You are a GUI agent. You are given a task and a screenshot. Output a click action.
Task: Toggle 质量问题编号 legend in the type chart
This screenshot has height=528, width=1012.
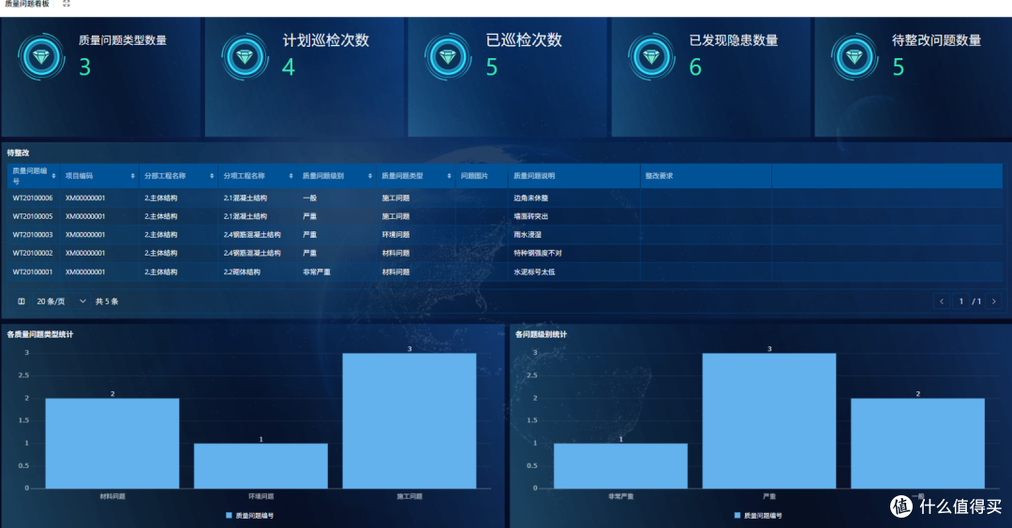click(250, 515)
